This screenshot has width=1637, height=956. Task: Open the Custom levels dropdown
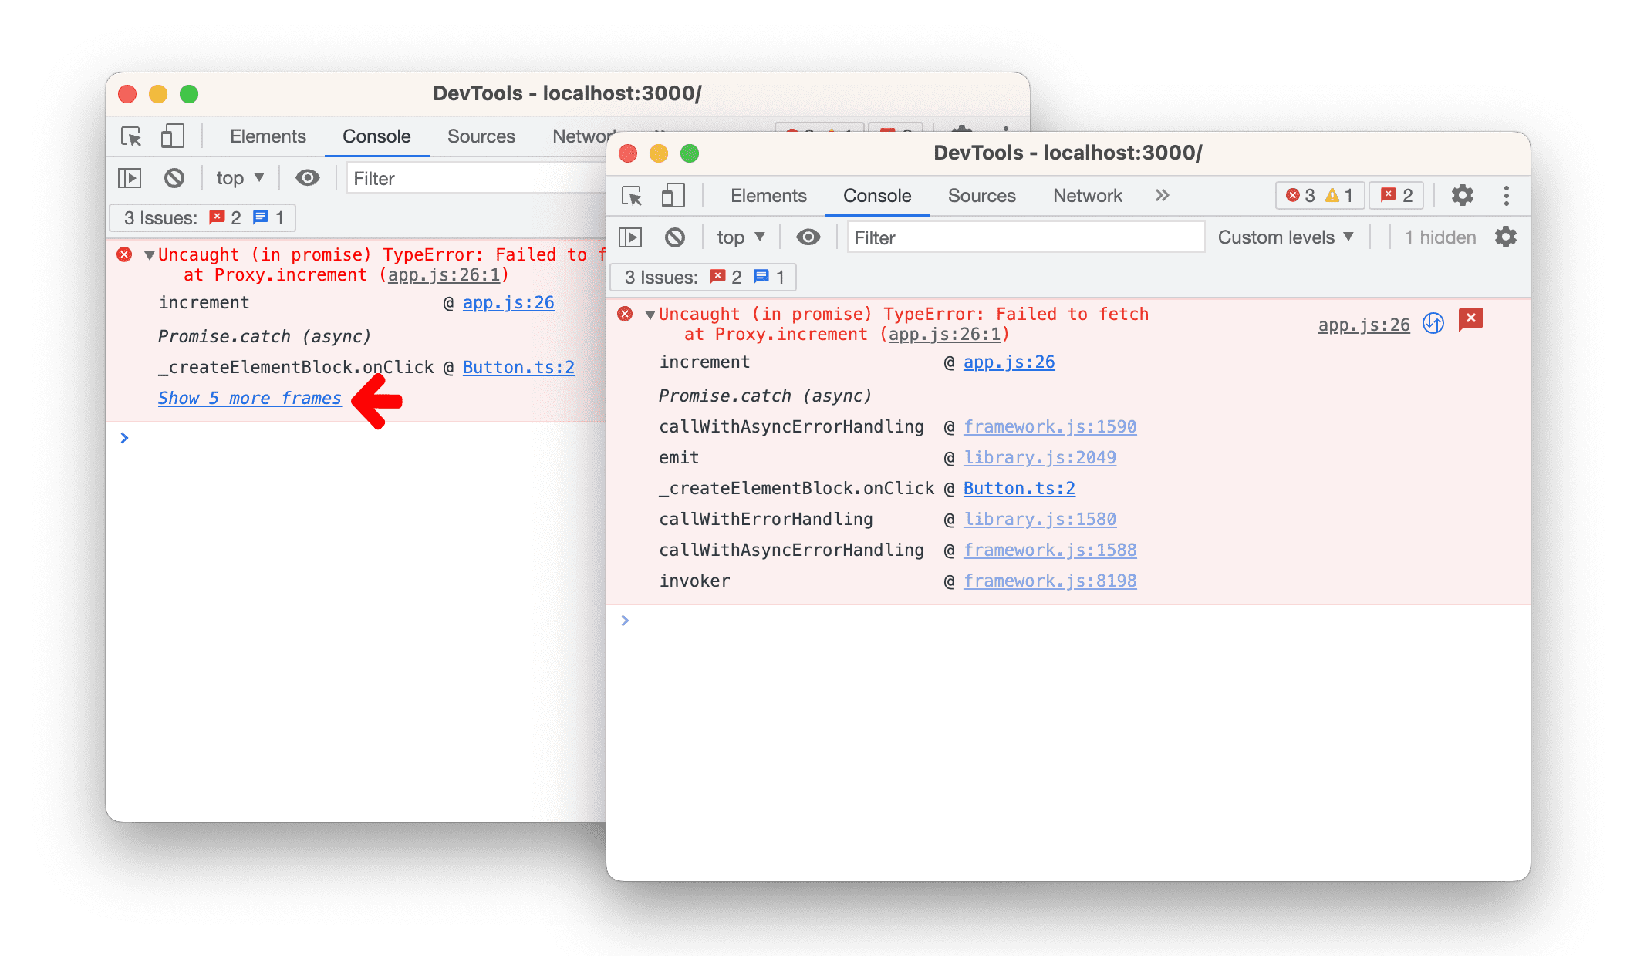click(1286, 237)
